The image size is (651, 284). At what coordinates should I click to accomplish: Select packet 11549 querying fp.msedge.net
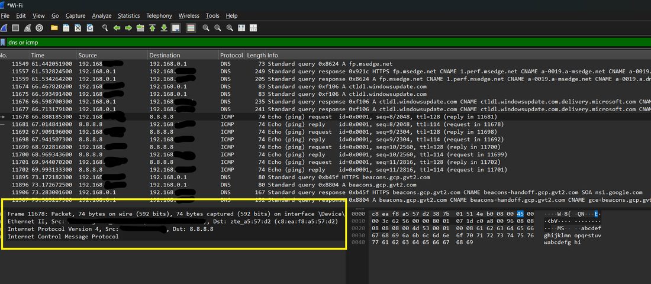point(325,64)
